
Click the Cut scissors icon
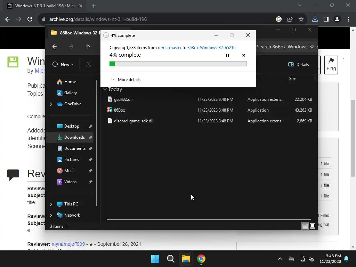pyautogui.click(x=89, y=64)
